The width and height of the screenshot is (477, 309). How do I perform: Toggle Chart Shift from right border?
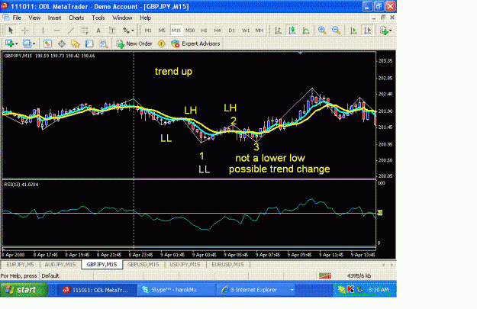point(368,31)
